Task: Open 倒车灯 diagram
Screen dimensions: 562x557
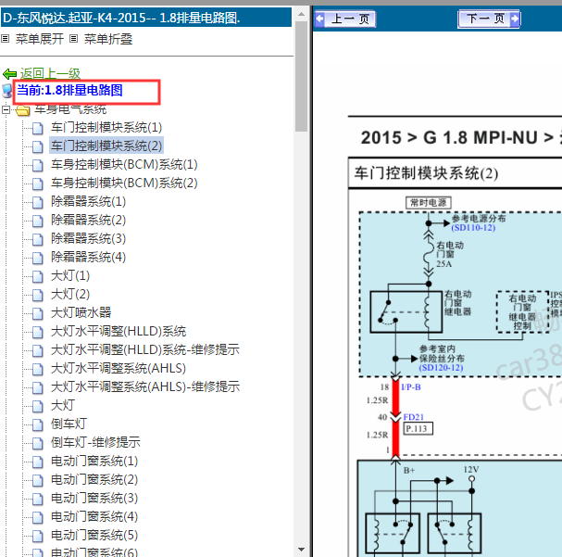Action: click(x=69, y=424)
